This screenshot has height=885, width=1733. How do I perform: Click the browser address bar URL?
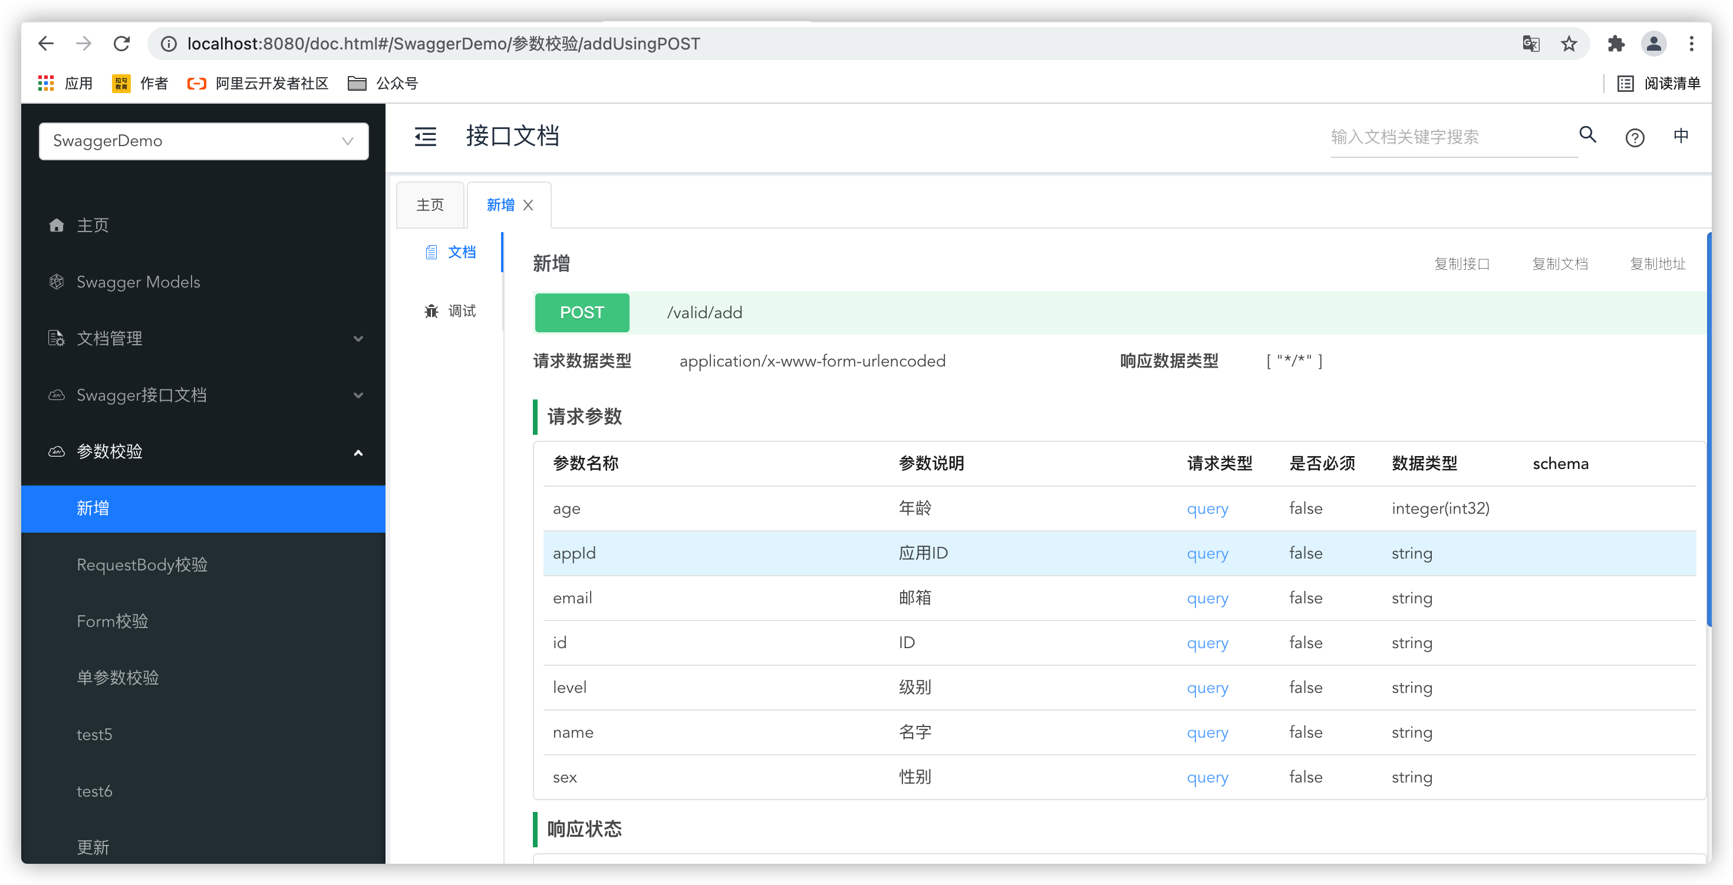tap(443, 44)
